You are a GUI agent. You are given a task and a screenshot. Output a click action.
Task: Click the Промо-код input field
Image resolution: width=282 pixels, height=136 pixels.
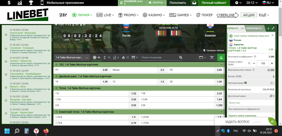coord(251,102)
